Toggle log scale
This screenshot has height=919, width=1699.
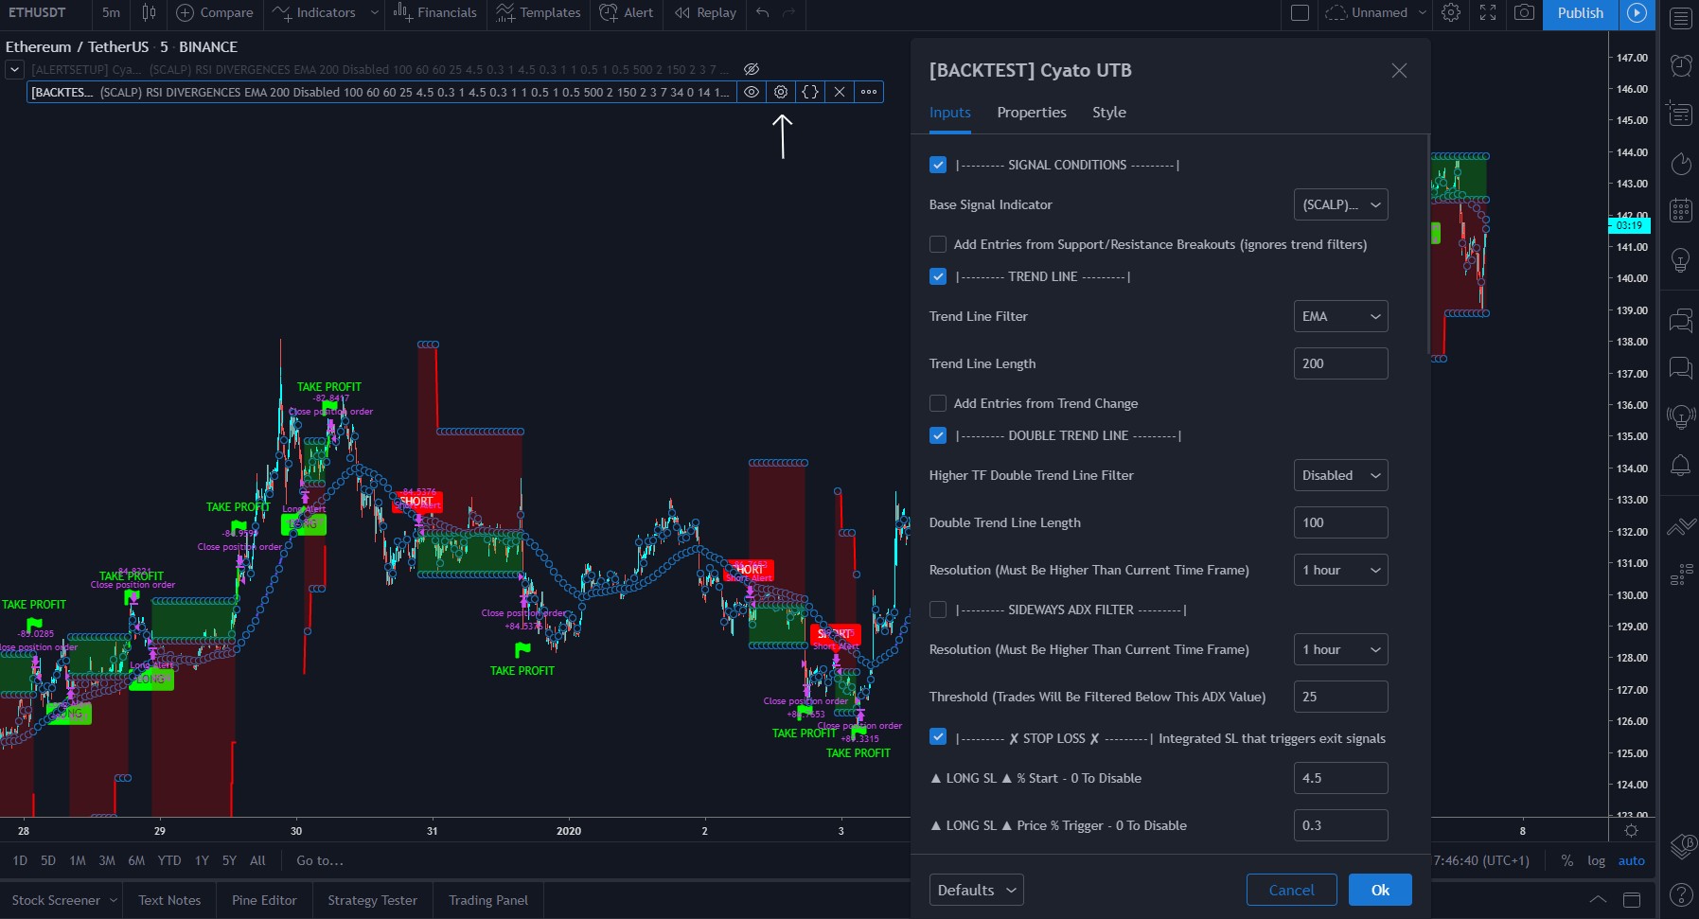click(1596, 860)
